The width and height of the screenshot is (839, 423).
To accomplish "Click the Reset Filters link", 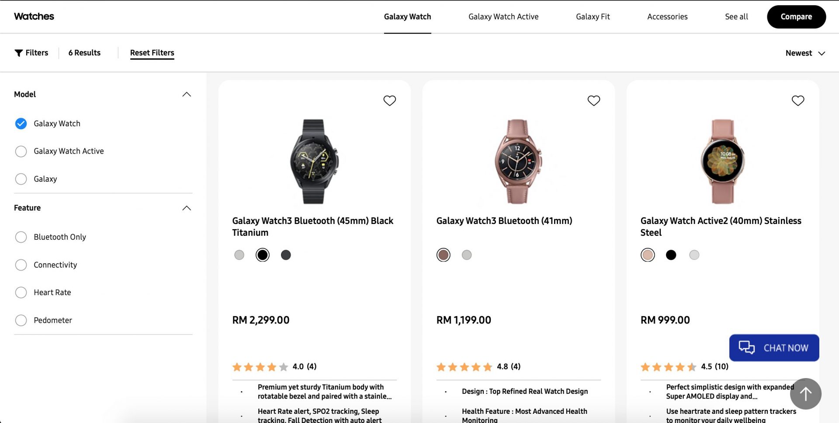I will (152, 53).
